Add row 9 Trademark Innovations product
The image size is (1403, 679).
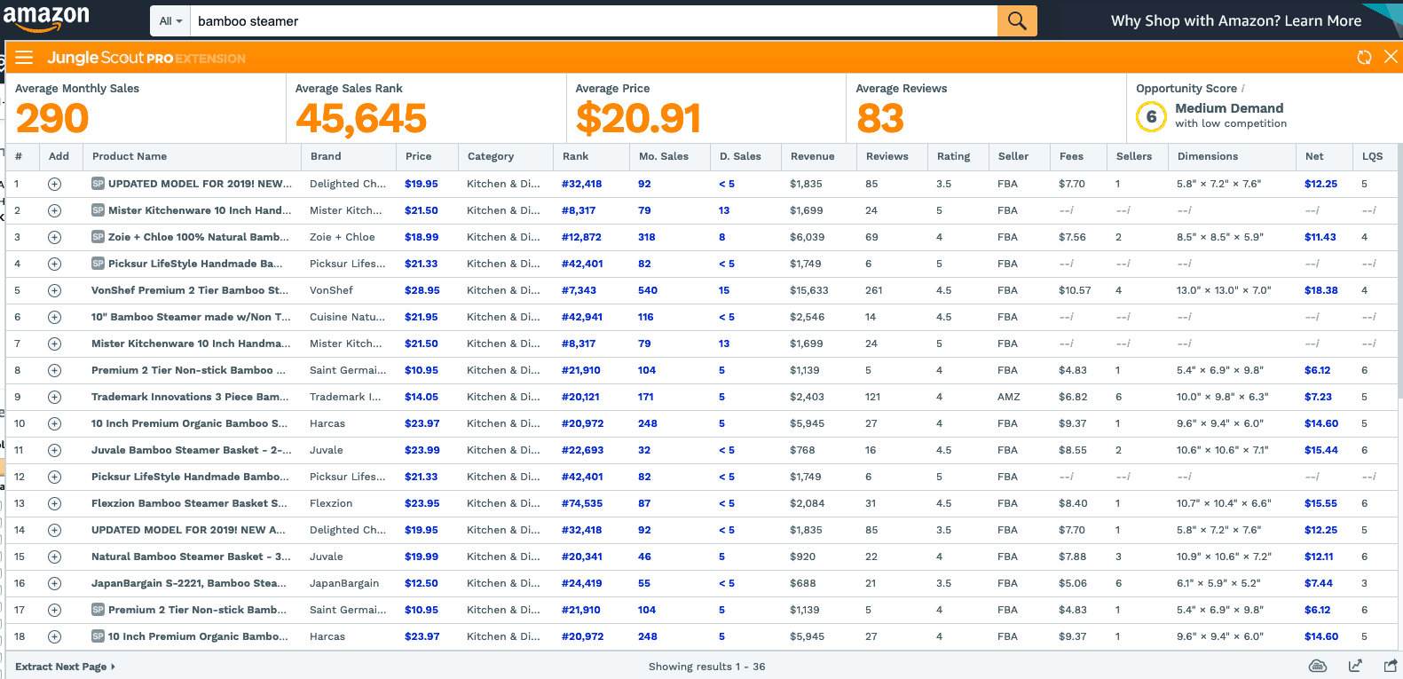pos(54,397)
